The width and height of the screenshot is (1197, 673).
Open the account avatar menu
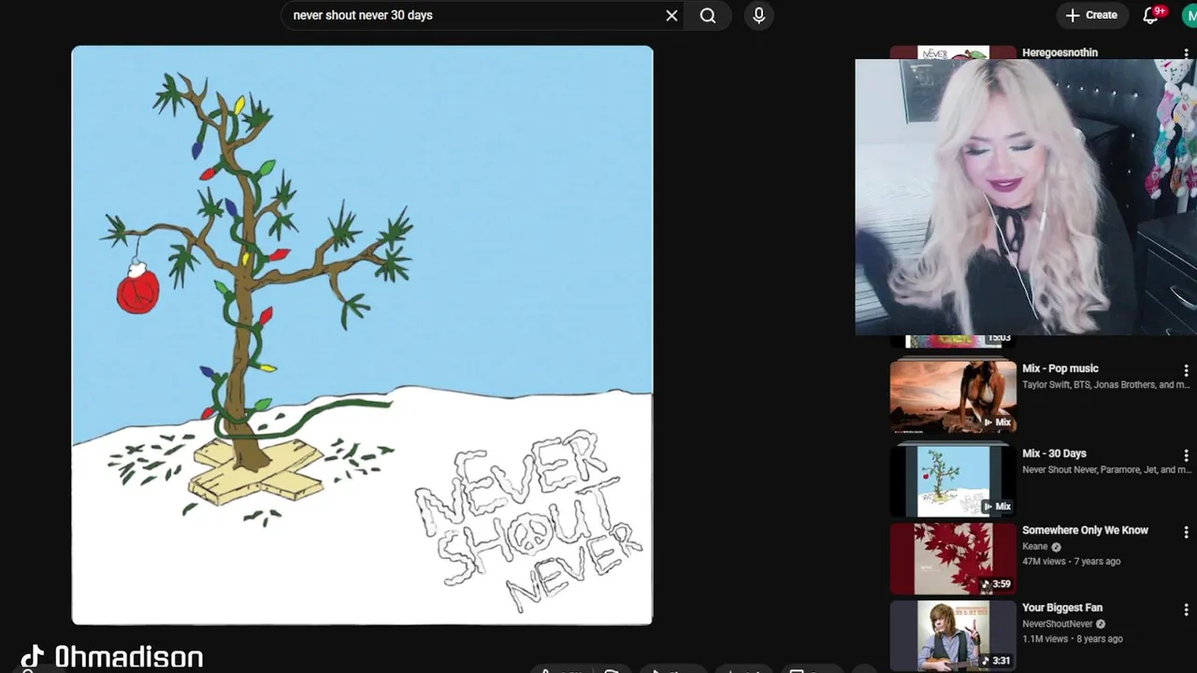(1190, 15)
